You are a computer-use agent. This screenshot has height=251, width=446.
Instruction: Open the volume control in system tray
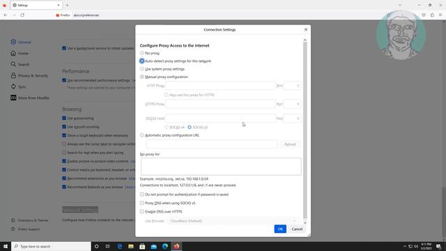click(416, 246)
